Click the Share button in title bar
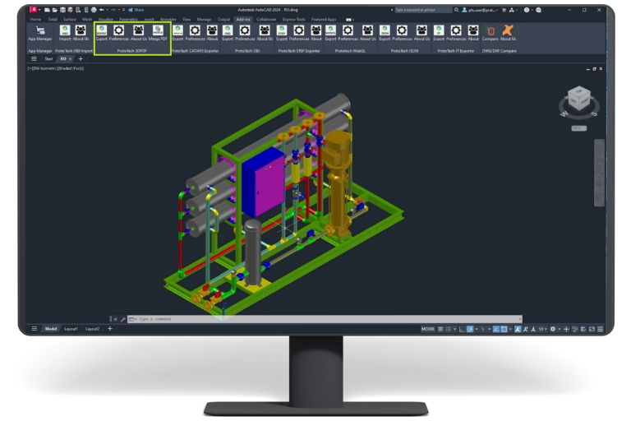Image resolution: width=631 pixels, height=421 pixels. [136, 10]
